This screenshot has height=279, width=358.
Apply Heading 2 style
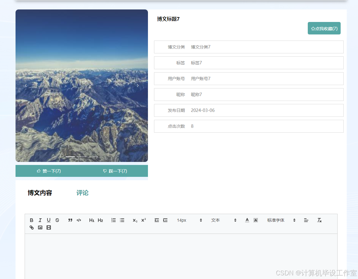click(x=100, y=220)
